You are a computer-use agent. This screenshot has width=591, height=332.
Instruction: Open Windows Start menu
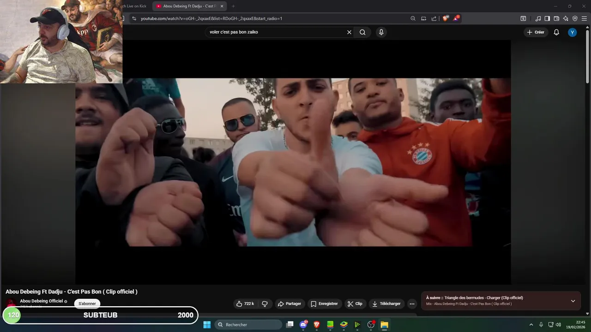pyautogui.click(x=207, y=325)
